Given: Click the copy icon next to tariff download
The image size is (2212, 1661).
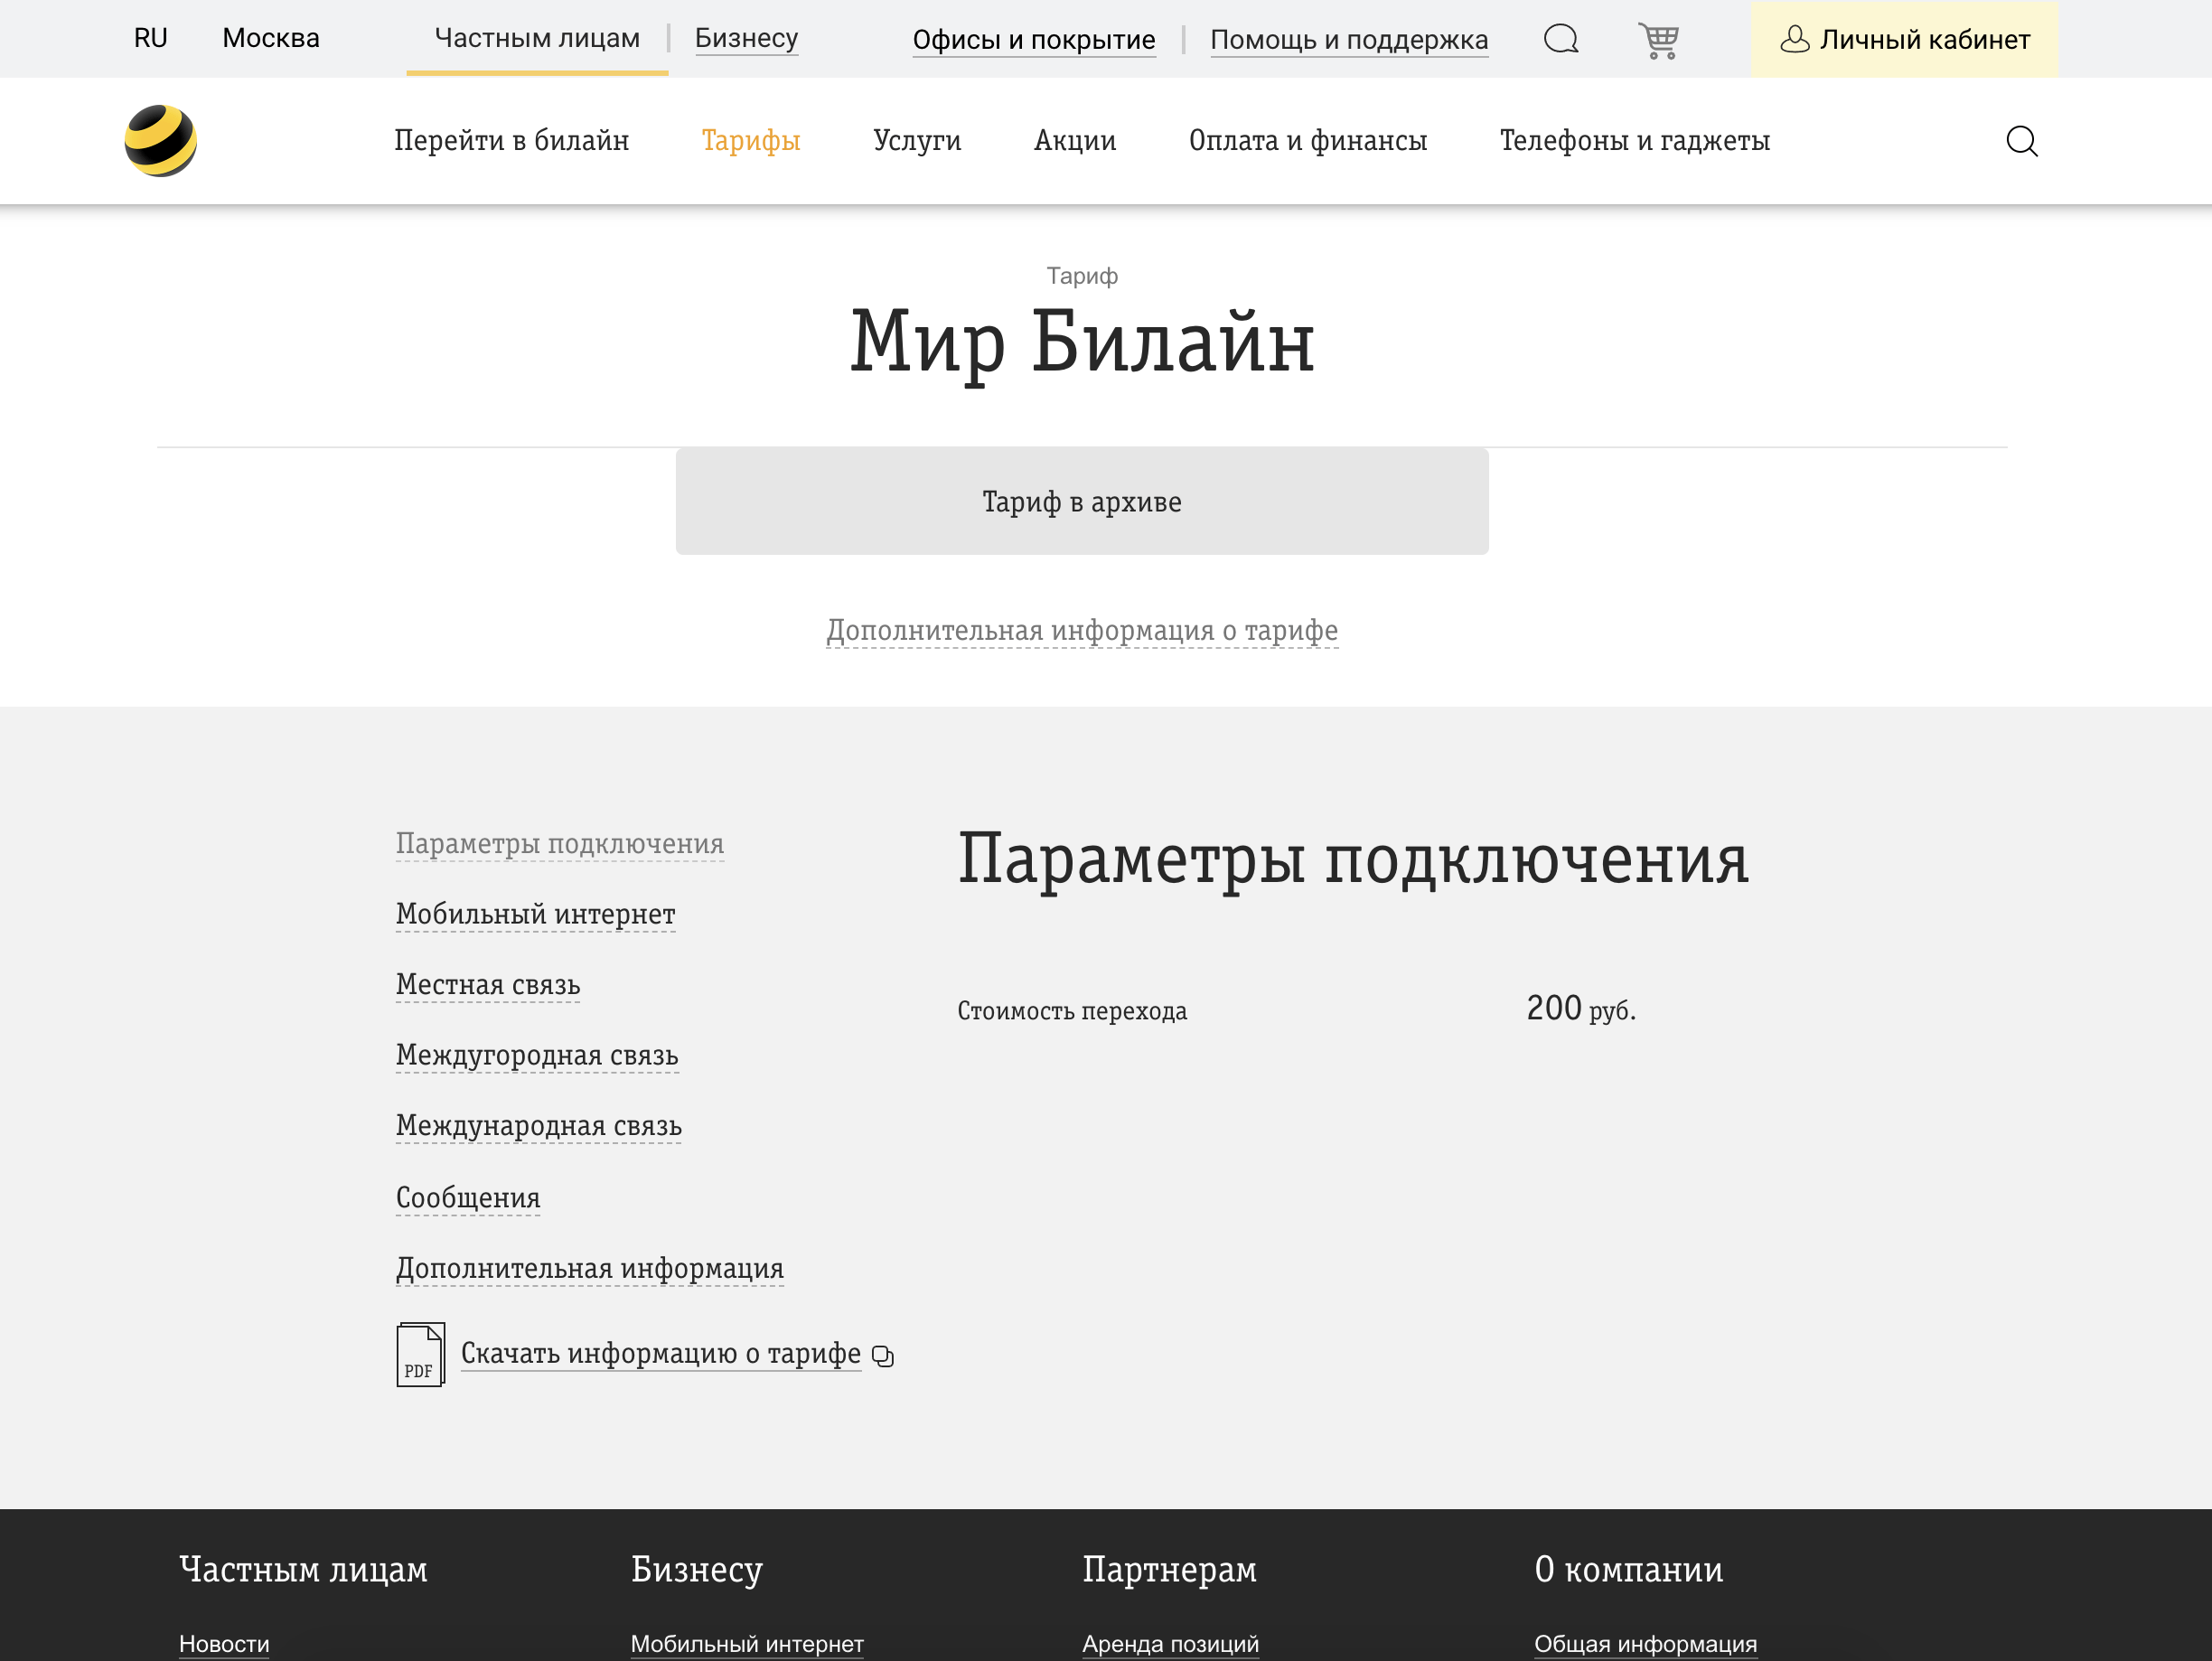Looking at the screenshot, I should point(883,1357).
